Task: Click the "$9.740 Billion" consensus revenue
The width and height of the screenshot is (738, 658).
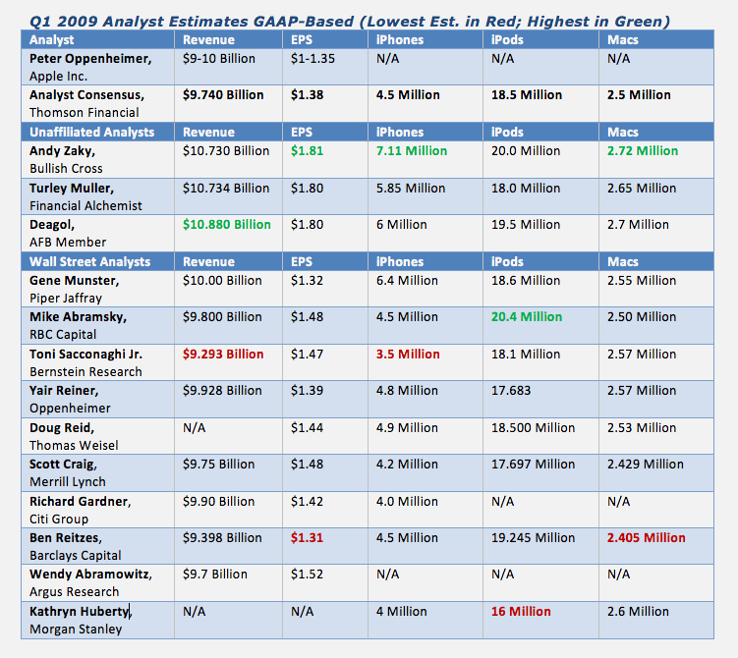Action: click(x=223, y=95)
